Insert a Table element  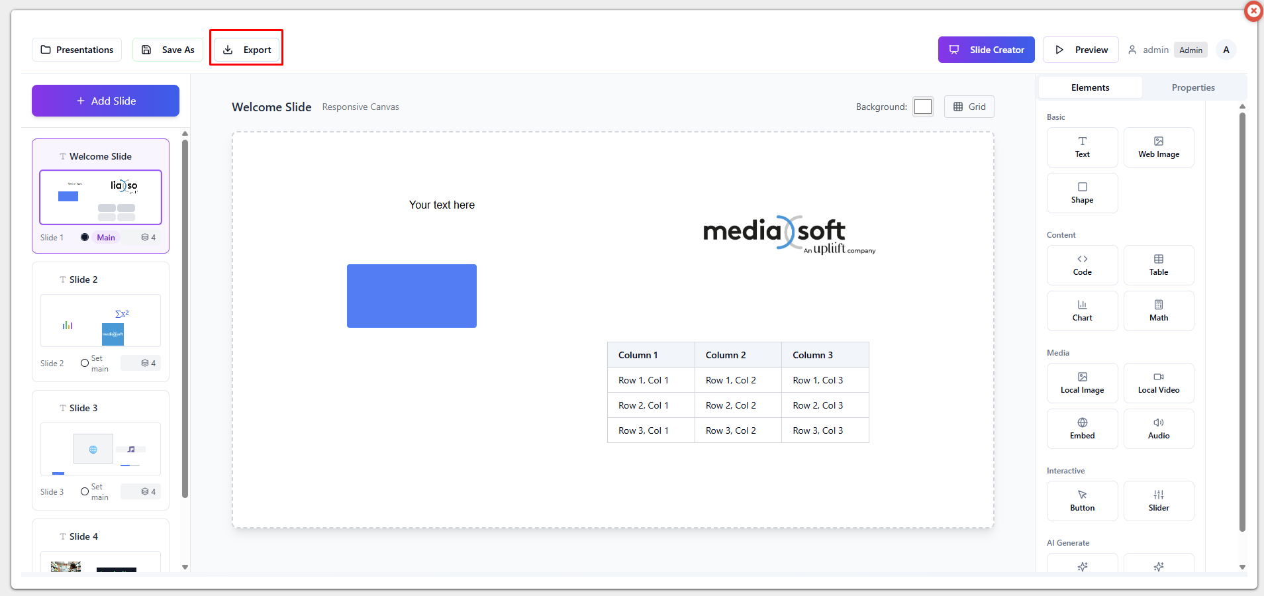[x=1158, y=265]
